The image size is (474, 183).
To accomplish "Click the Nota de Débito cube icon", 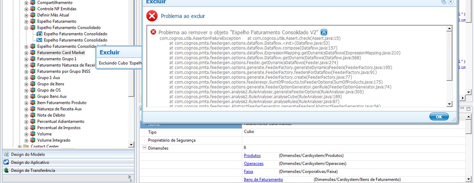I will (x=33, y=115).
